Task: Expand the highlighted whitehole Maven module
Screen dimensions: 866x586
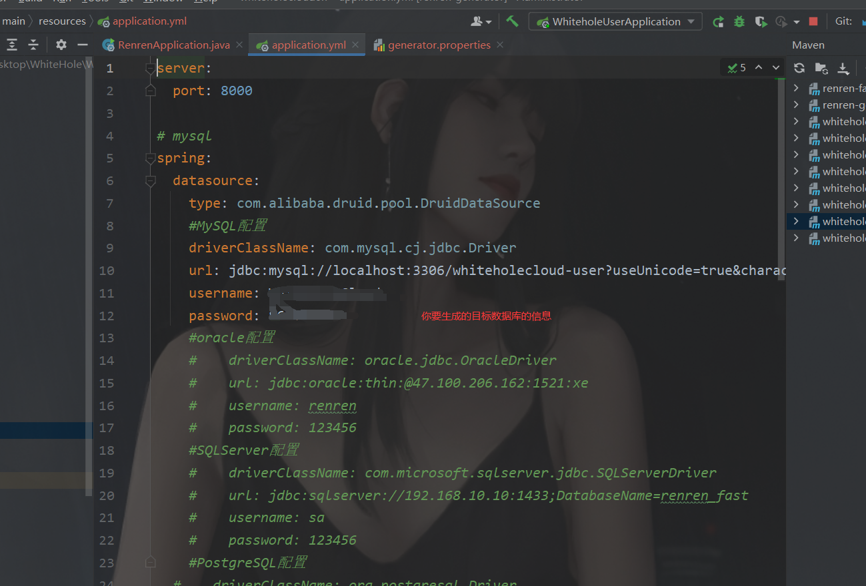Action: (796, 221)
